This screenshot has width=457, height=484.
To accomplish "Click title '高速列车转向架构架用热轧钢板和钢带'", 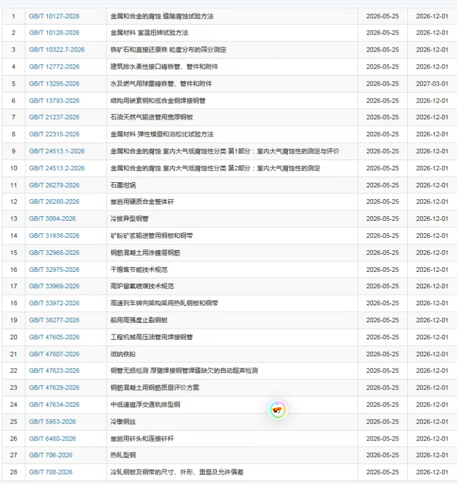I will tap(164, 303).
